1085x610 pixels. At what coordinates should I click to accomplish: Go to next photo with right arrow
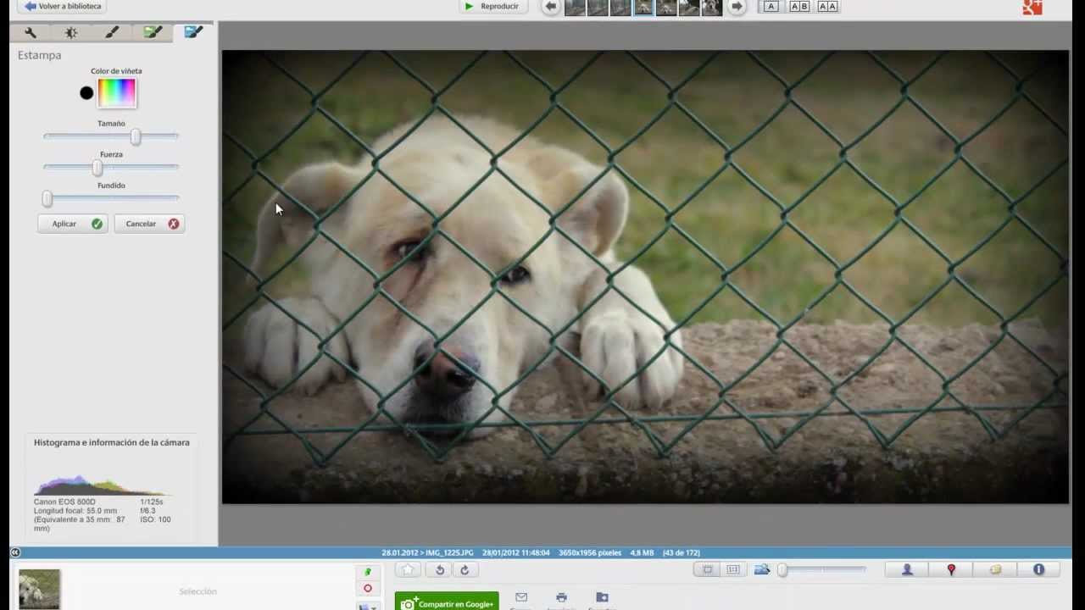(737, 7)
